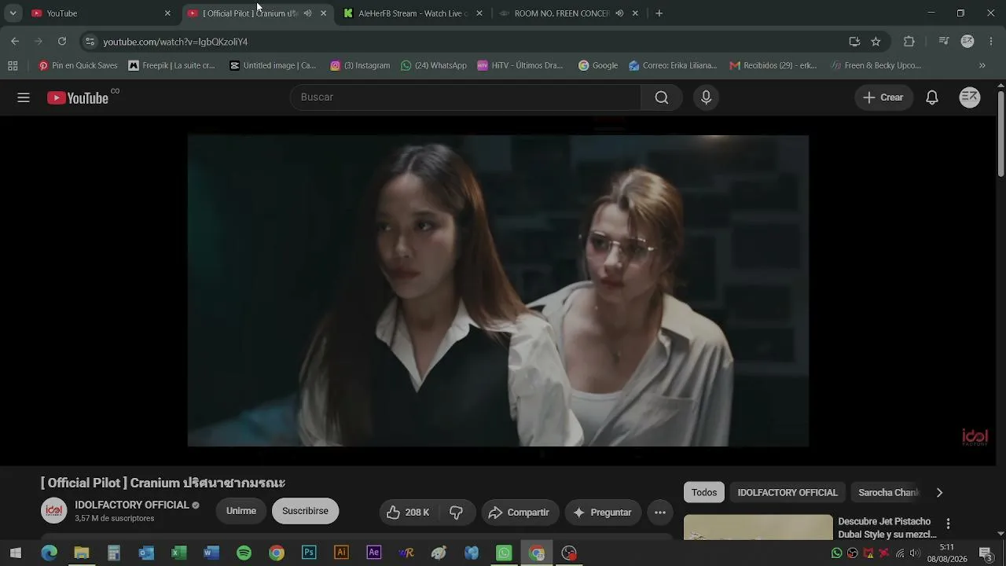Mute audio on the ROOM NO. FREEN tab
The image size is (1006, 566).
619,13
